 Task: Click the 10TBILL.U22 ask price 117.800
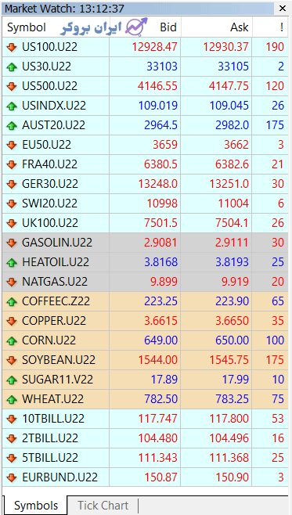click(x=229, y=419)
